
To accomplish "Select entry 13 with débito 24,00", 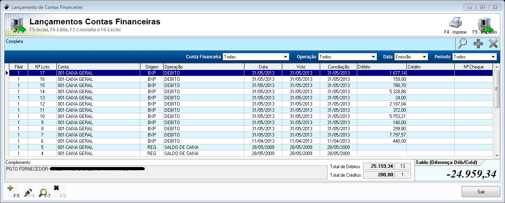I will pos(251,97).
